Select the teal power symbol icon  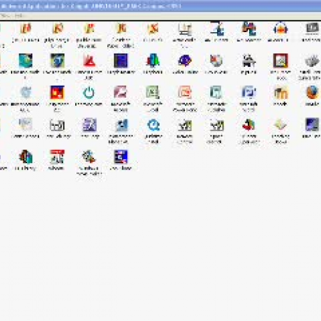click(x=89, y=92)
